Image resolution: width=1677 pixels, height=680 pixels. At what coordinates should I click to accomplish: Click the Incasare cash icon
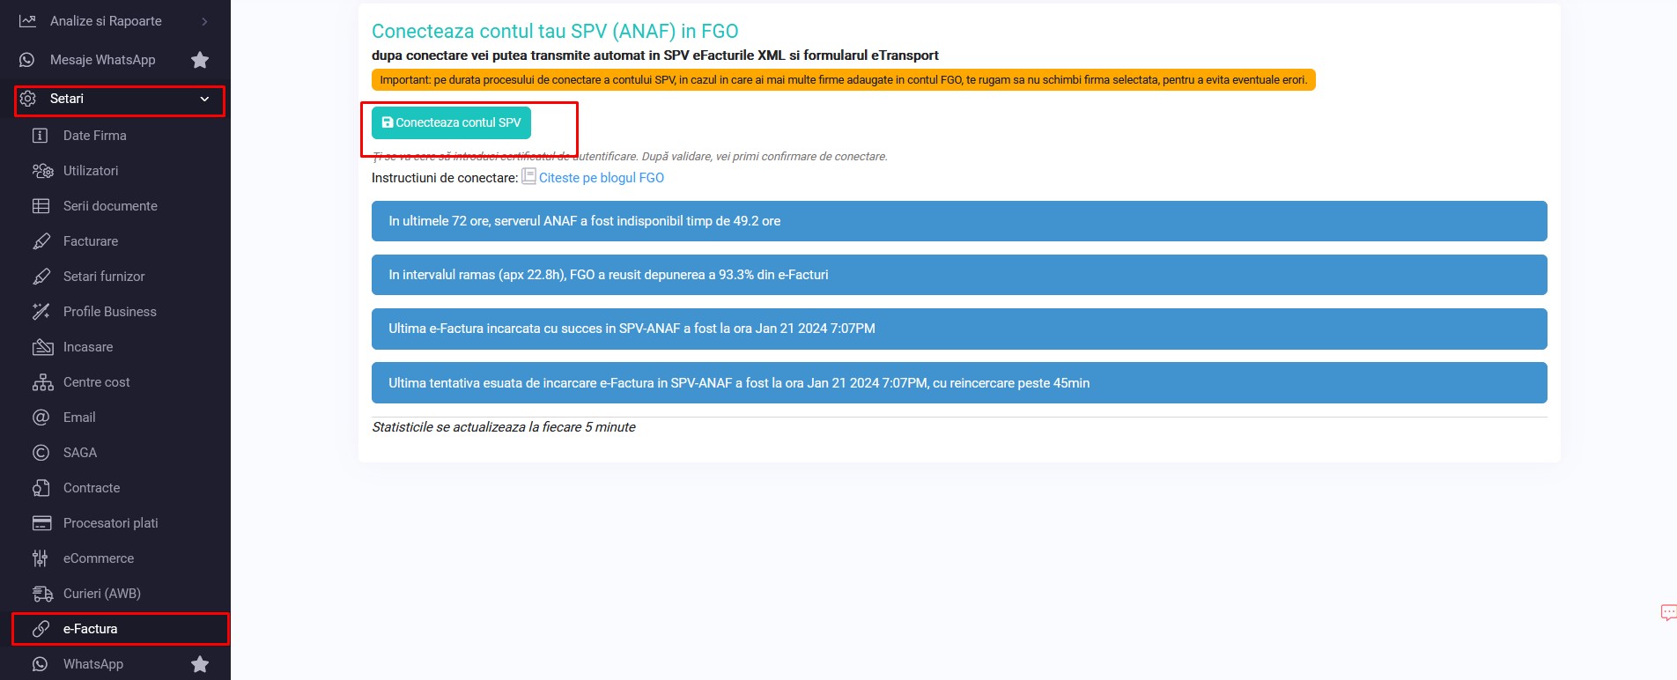pos(42,347)
